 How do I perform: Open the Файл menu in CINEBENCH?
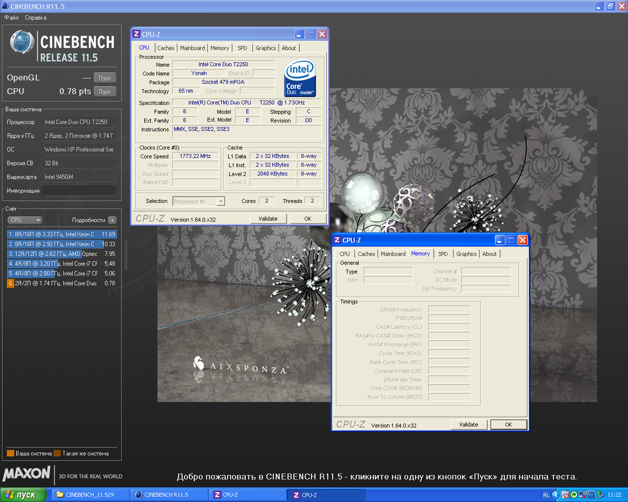[x=11, y=18]
